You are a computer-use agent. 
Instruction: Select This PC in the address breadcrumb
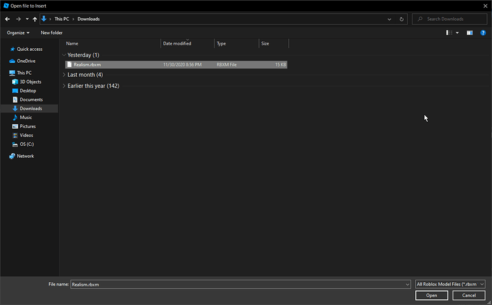[62, 19]
